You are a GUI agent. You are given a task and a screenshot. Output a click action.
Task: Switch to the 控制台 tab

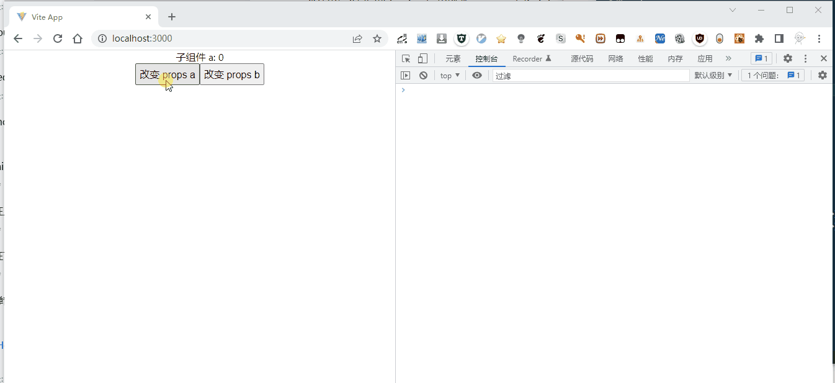tap(486, 59)
